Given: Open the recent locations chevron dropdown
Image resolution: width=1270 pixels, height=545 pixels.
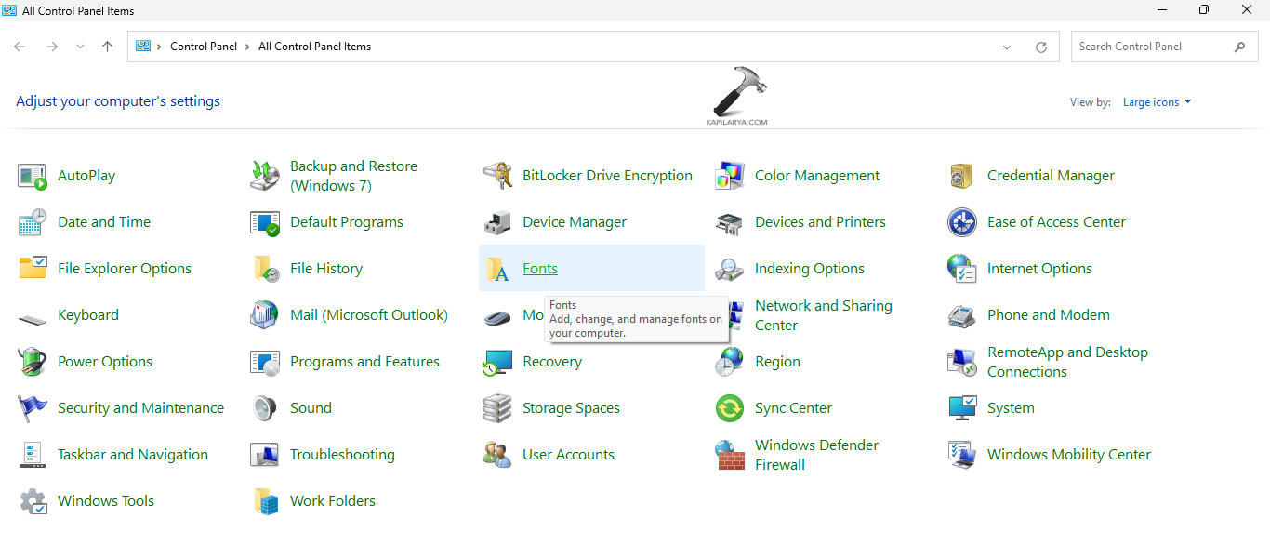Looking at the screenshot, I should pos(80,47).
